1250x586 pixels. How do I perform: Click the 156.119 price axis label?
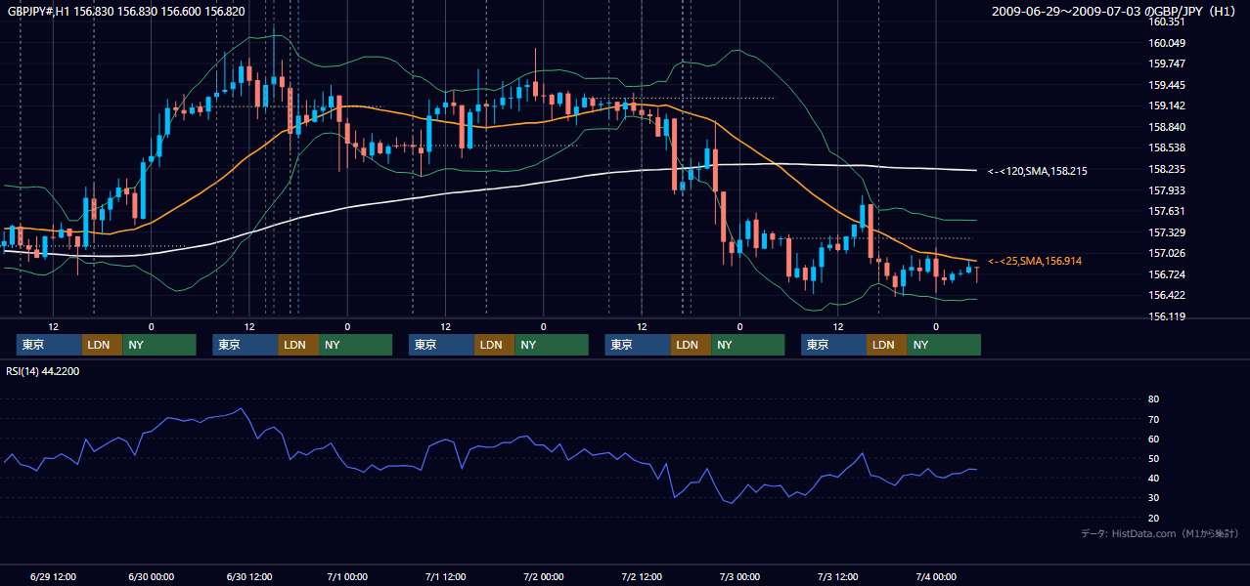pos(1167,316)
